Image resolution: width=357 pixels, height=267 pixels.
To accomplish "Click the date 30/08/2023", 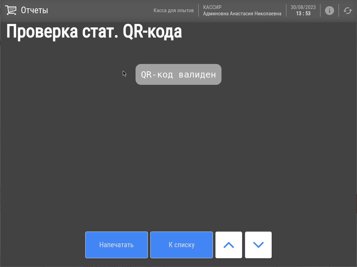I will (x=303, y=7).
